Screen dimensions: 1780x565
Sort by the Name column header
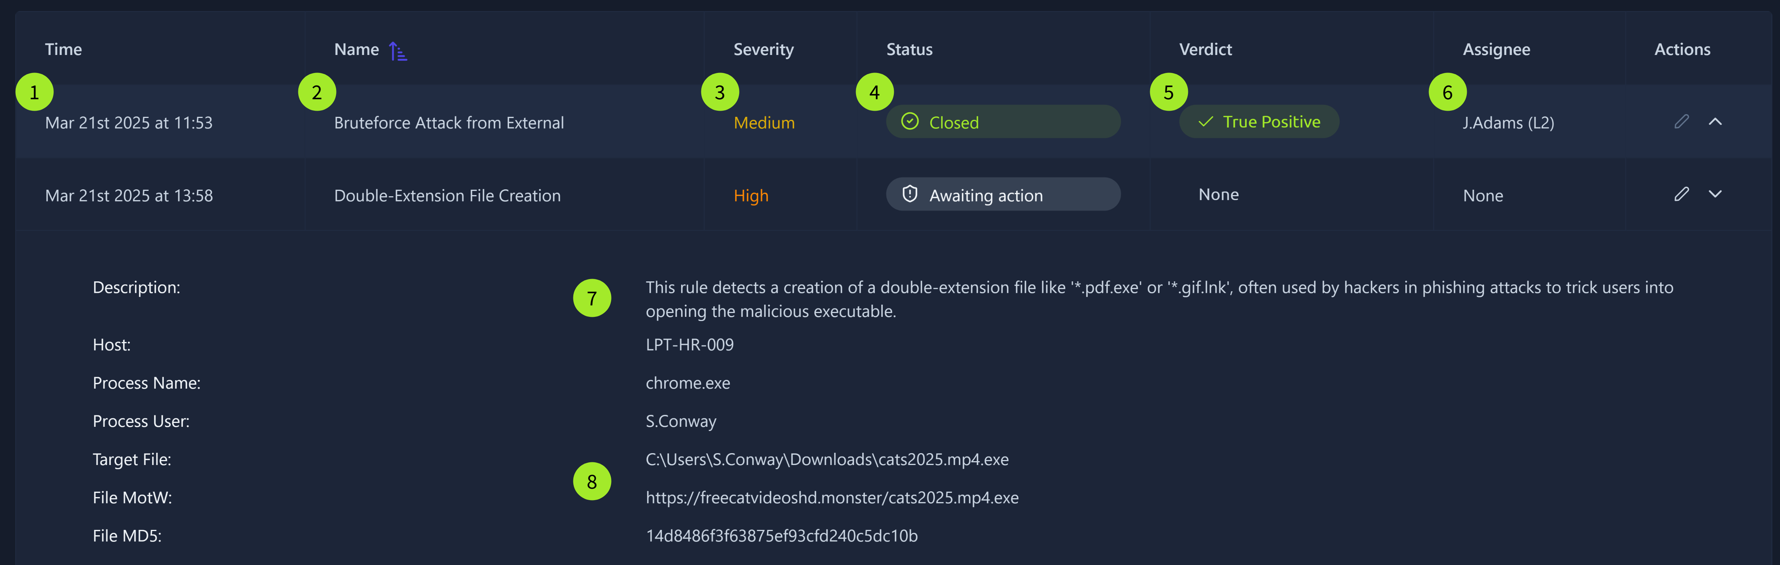[x=356, y=50]
